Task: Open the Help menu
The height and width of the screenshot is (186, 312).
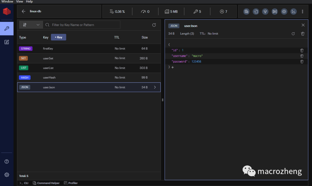Action: tap(29, 2)
